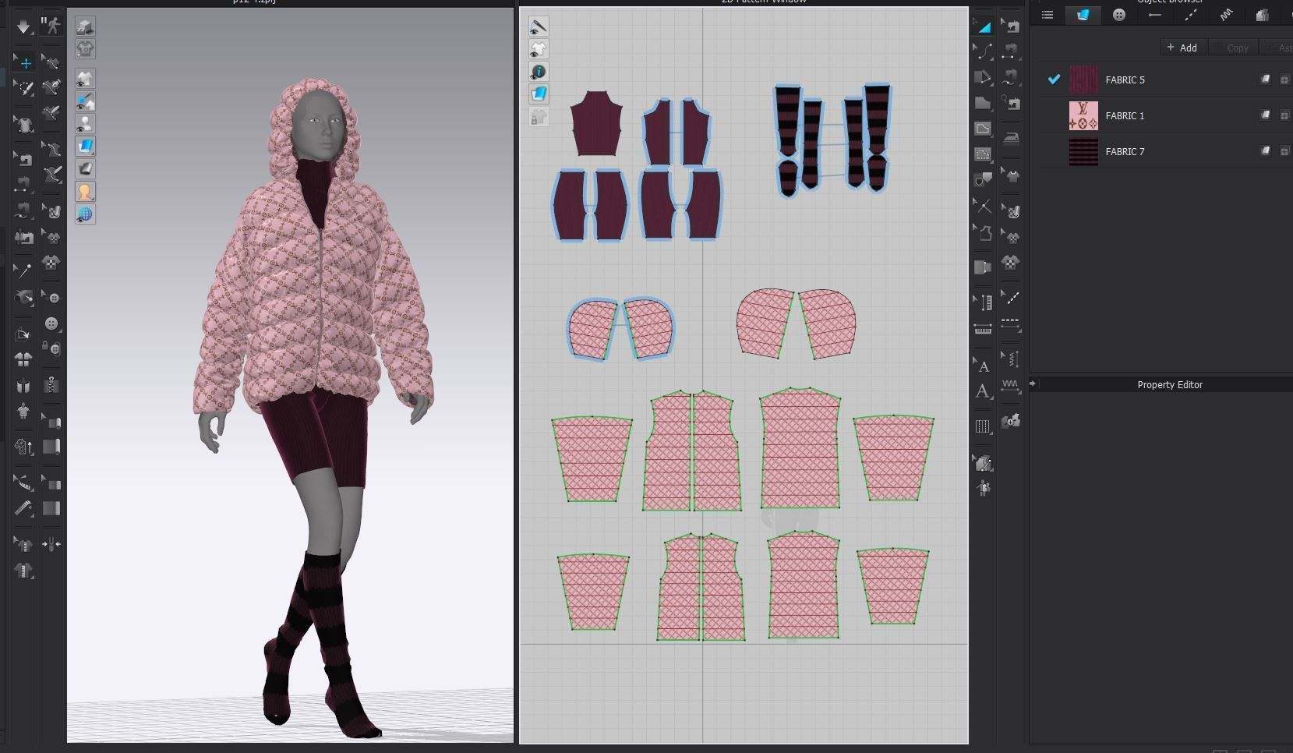Viewport: 1293px width, 753px height.
Task: Select the lock button fastening icon
Action: point(51,348)
